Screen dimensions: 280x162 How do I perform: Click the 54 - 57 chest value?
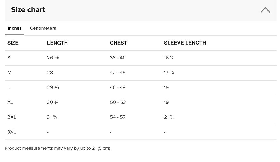(118, 117)
